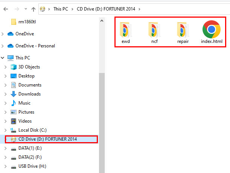Click the OneDrive - Personal cloud icon

11,46
